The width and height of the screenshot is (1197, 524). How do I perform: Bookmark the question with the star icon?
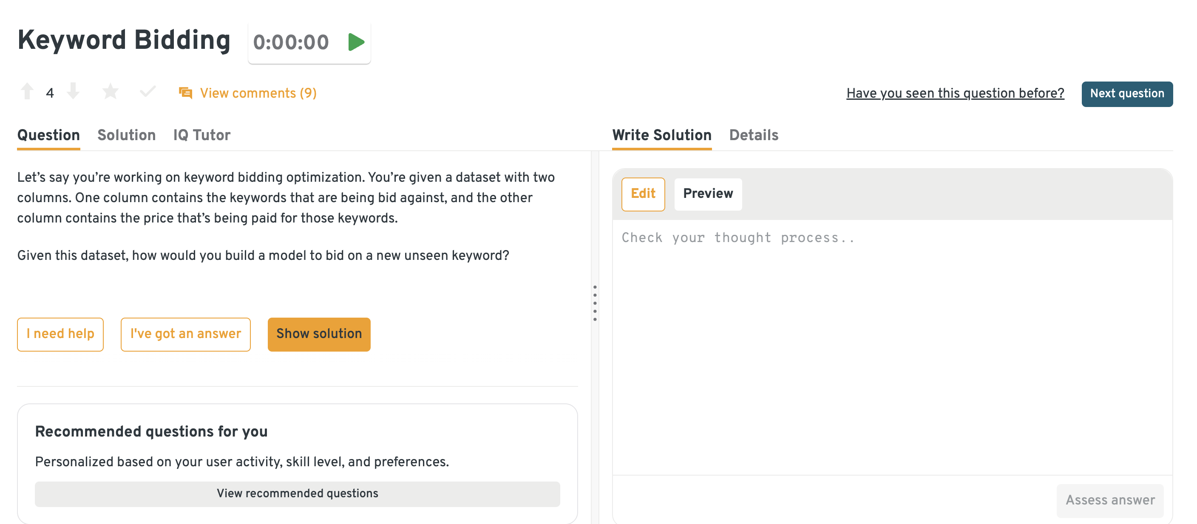pos(110,91)
